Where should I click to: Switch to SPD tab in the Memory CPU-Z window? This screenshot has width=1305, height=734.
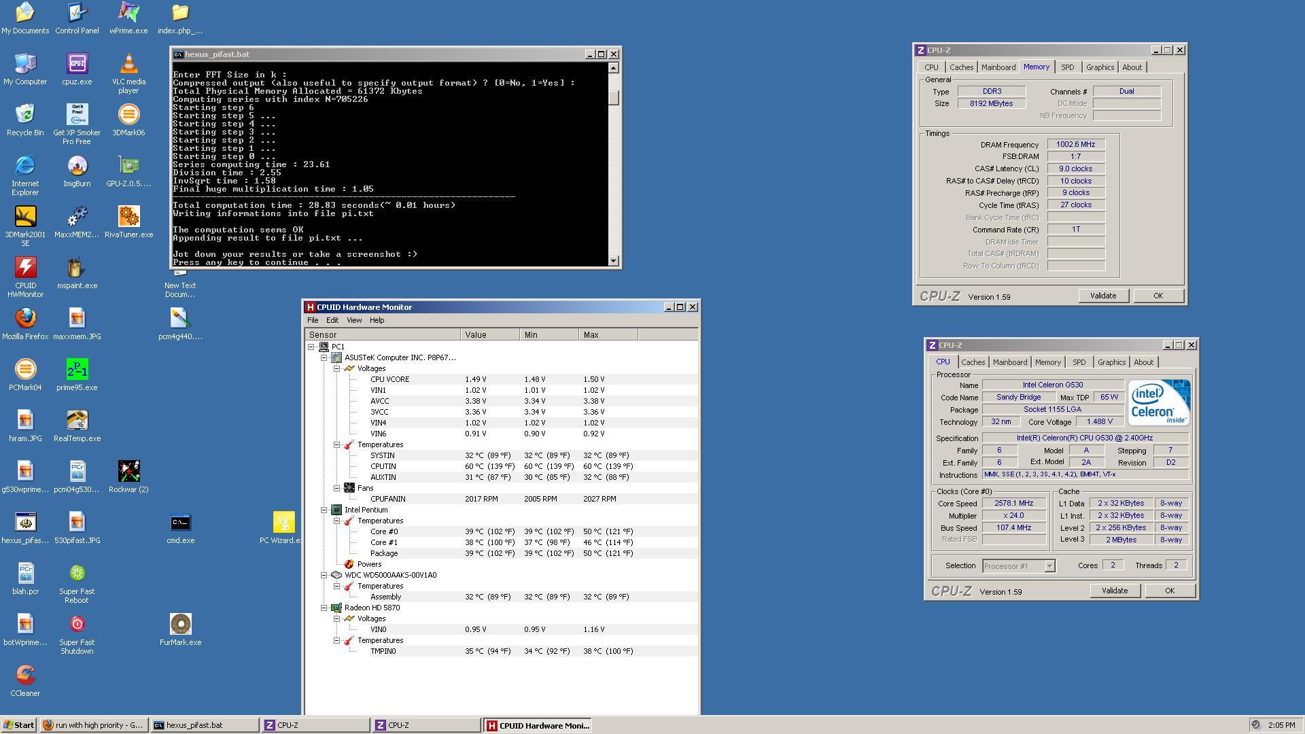[1067, 67]
